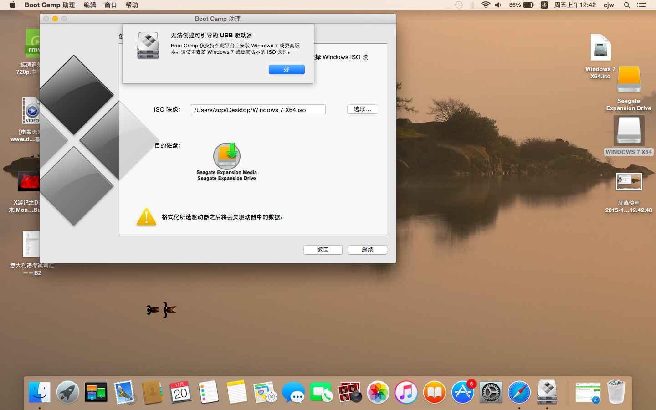Open Launchpad in the Dock
This screenshot has height=410, width=656.
pyautogui.click(x=68, y=392)
